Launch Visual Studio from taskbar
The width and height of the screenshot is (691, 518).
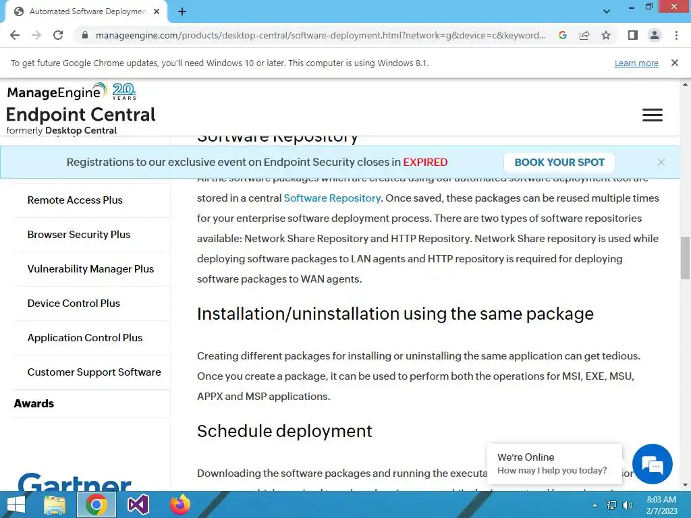click(x=138, y=505)
